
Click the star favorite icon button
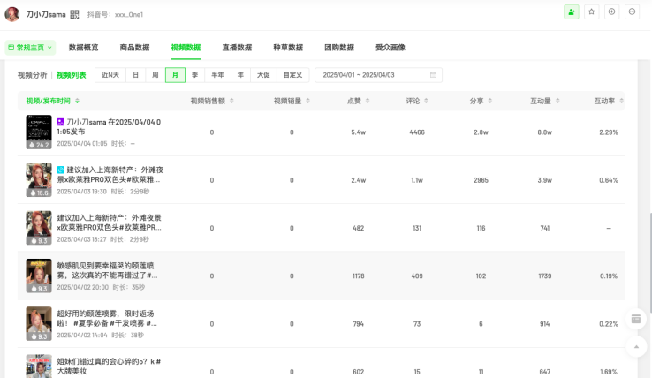(591, 11)
